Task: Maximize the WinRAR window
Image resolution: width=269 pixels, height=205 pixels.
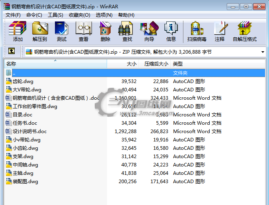Action: click(246, 7)
